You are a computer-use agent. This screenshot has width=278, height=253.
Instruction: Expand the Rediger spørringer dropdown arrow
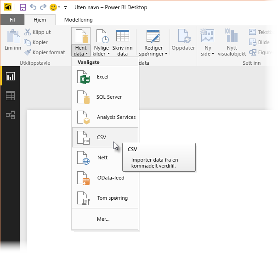[x=166, y=54]
